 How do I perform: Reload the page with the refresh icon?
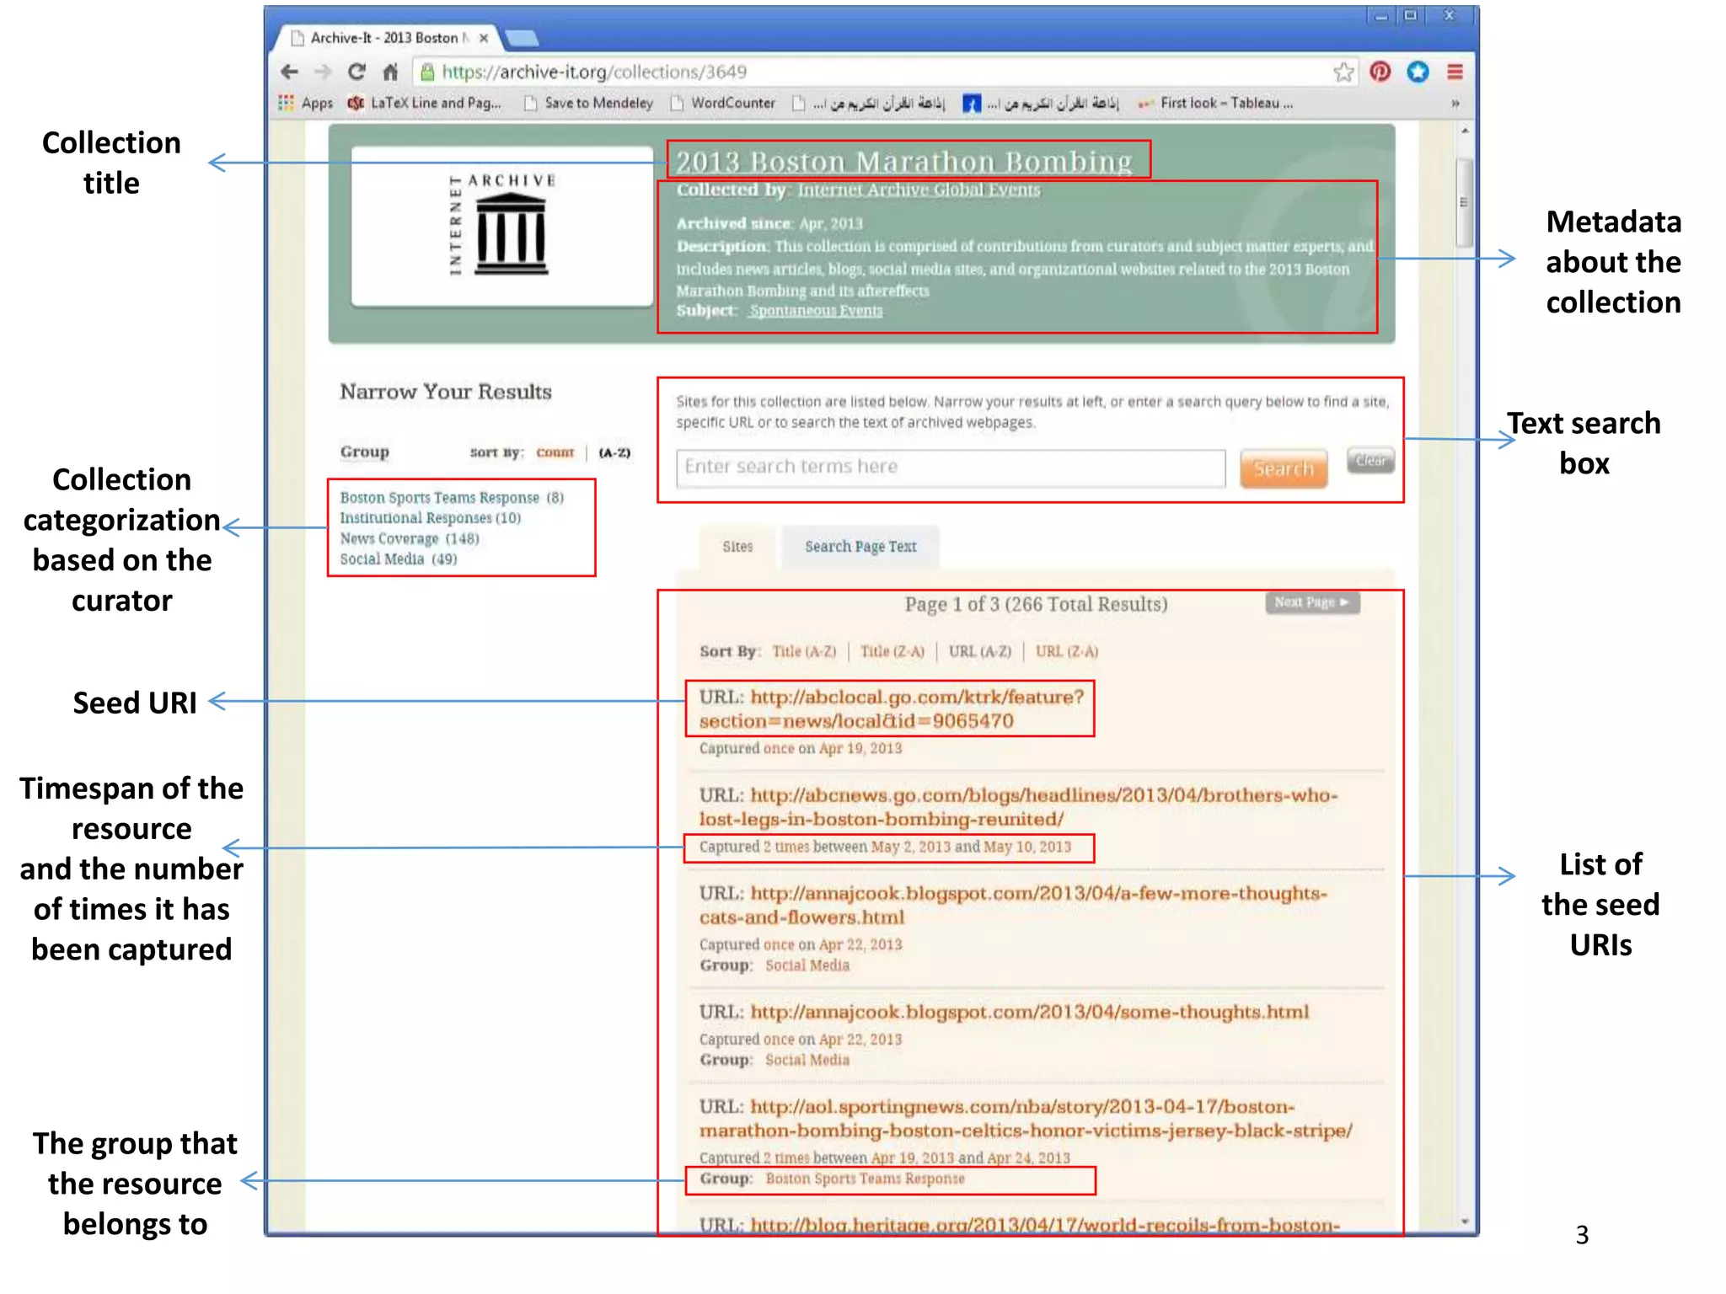point(357,72)
